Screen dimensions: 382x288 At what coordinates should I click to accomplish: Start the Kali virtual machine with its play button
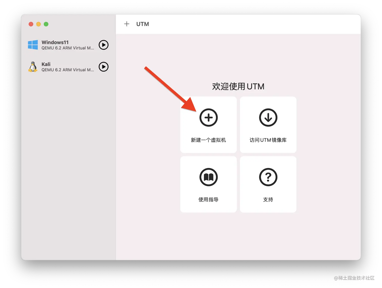tap(104, 67)
